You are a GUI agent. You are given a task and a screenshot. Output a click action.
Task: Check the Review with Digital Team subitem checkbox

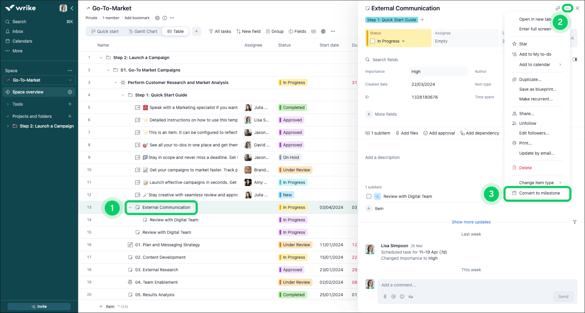[x=369, y=196]
